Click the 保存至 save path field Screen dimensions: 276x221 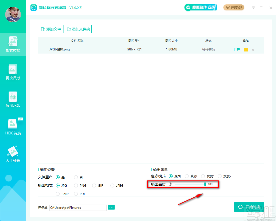(78, 207)
